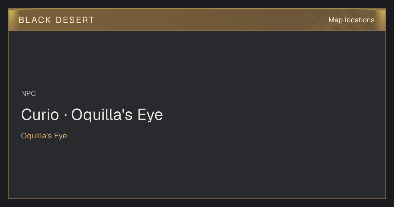Click the dark margin outside the card
This screenshot has height=207, width=394.
(x=197, y=203)
